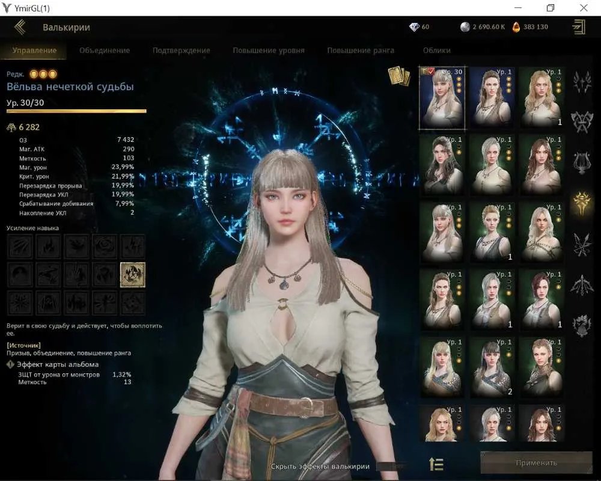This screenshot has width=601, height=481.
Task: Toggle 'Скрыть эффекты валькирии' switch
Action: [x=391, y=467]
